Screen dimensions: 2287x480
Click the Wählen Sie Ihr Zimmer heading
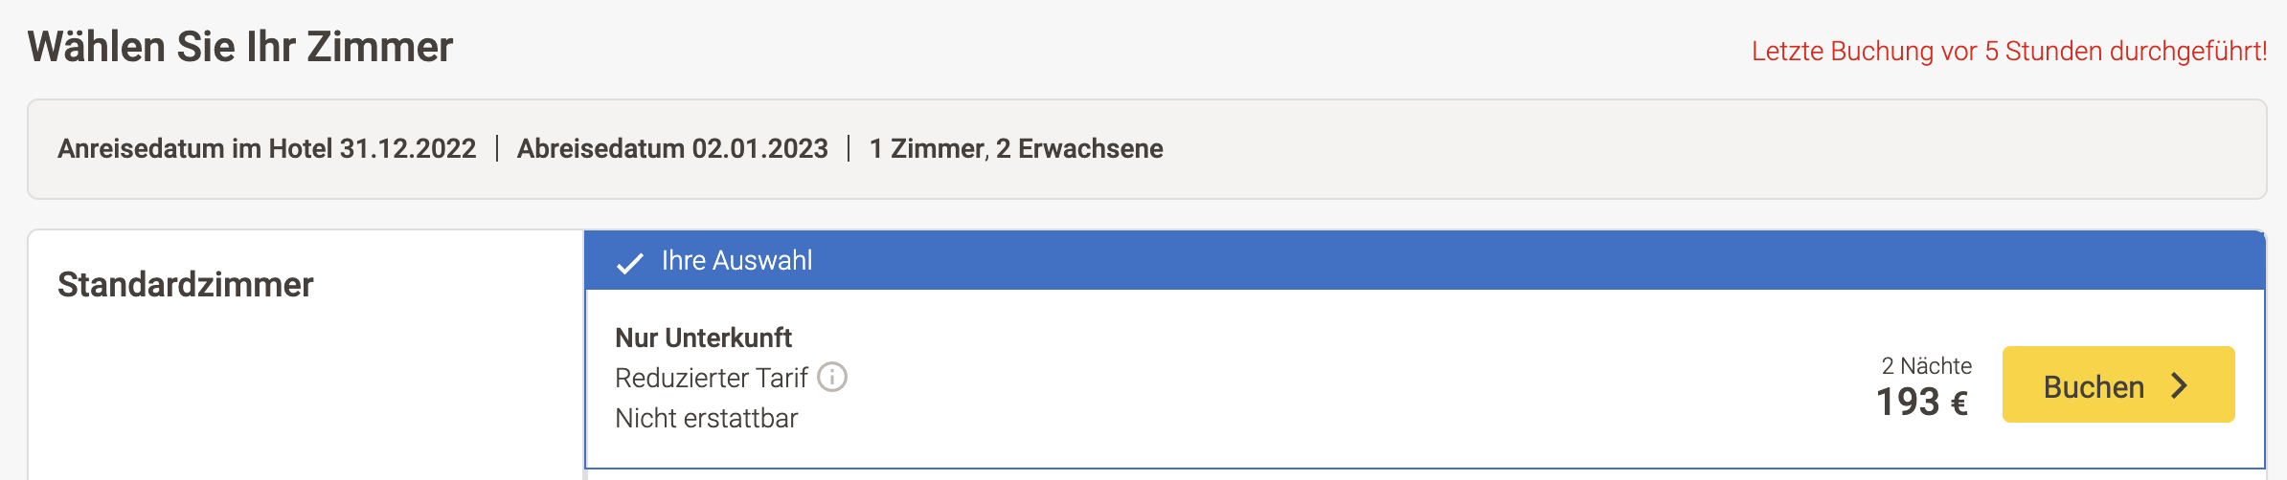coord(240,47)
